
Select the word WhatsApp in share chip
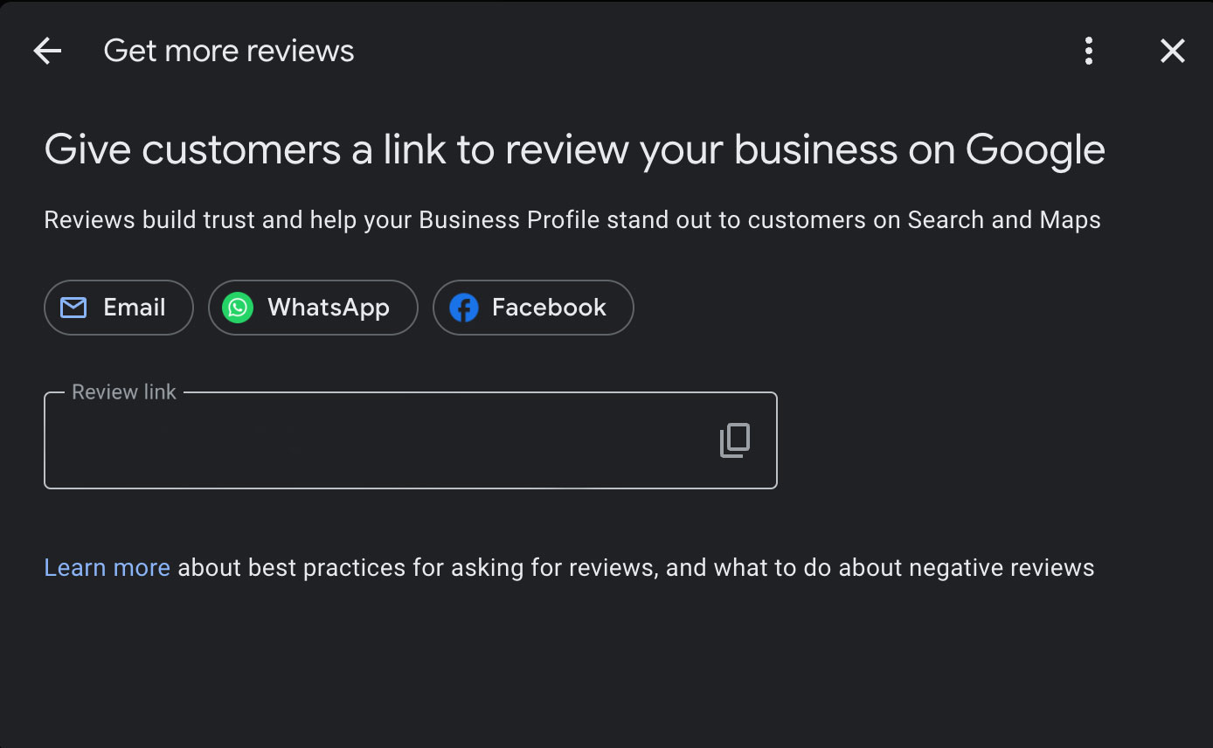click(x=329, y=308)
